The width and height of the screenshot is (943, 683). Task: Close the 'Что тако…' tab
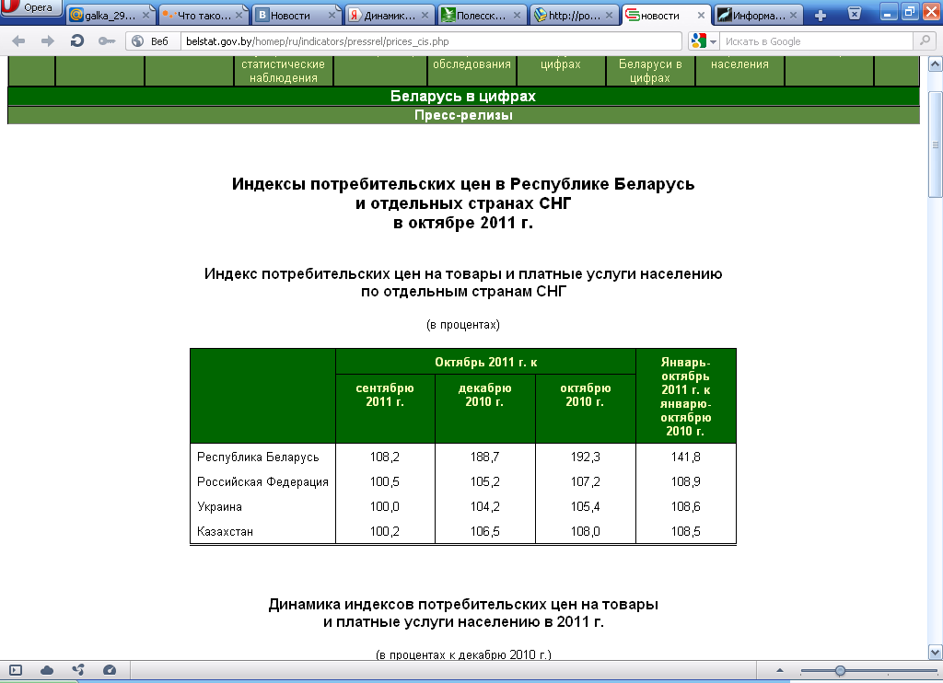[x=239, y=16]
